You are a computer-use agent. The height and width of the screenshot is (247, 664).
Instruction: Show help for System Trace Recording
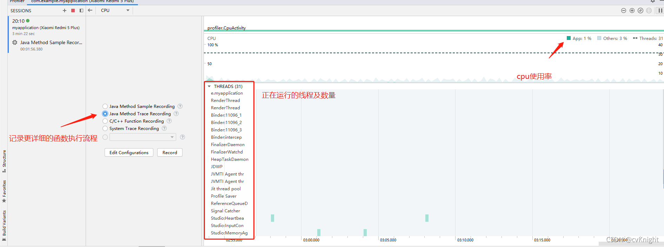tap(164, 128)
